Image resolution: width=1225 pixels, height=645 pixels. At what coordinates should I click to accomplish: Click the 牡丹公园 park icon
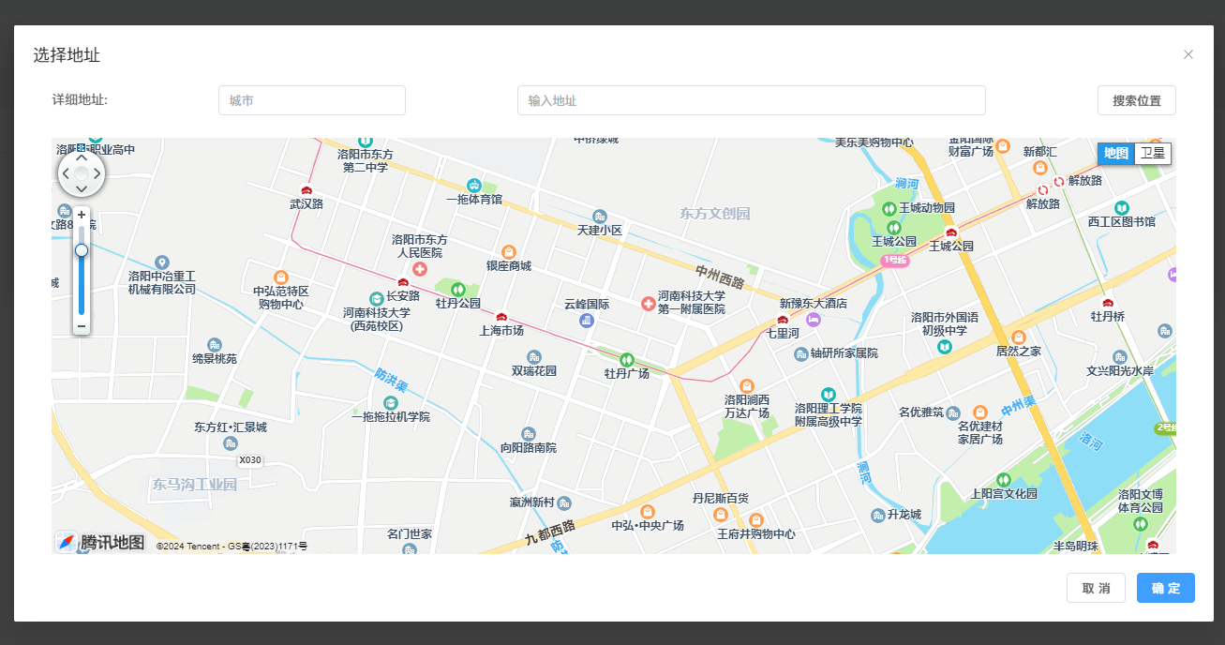pos(457,289)
